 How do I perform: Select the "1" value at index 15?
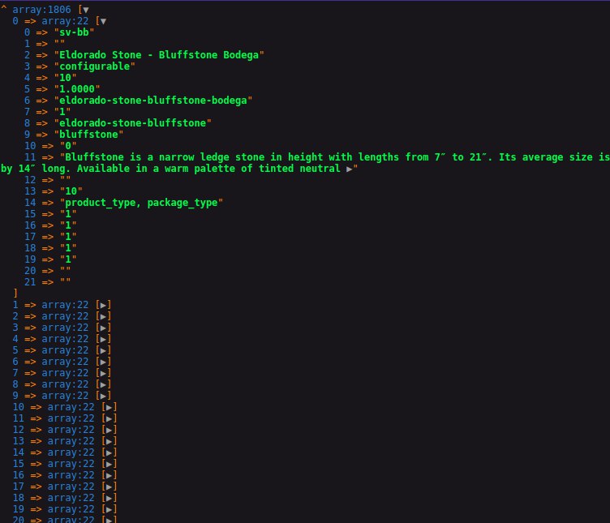[x=68, y=214]
